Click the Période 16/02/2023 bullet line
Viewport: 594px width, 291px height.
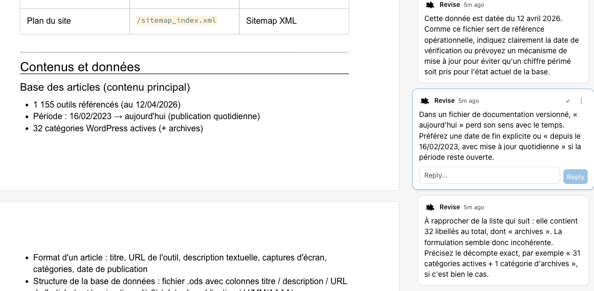tap(147, 117)
